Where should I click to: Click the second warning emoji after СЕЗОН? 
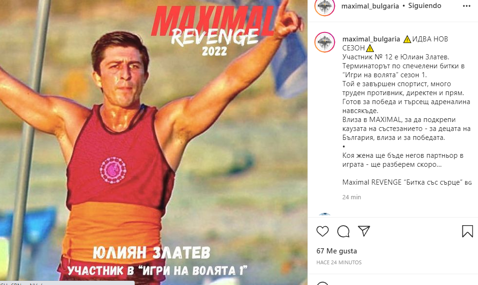[x=370, y=48]
